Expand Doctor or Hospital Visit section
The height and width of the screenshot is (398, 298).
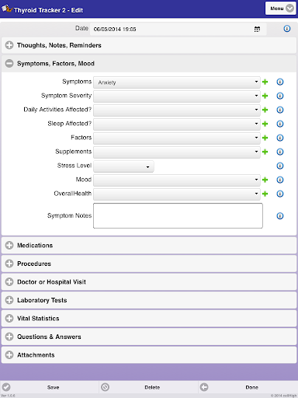tap(149, 282)
